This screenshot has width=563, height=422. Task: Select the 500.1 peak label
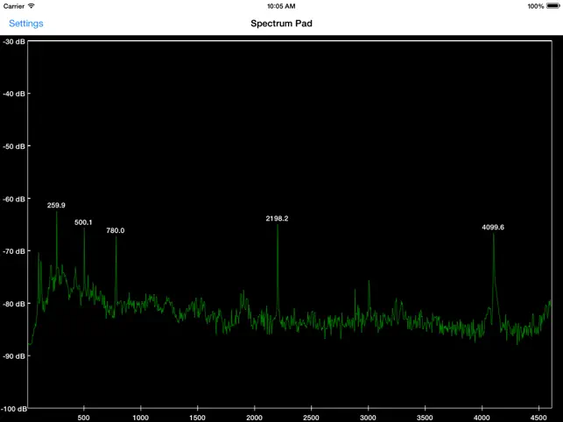click(83, 222)
